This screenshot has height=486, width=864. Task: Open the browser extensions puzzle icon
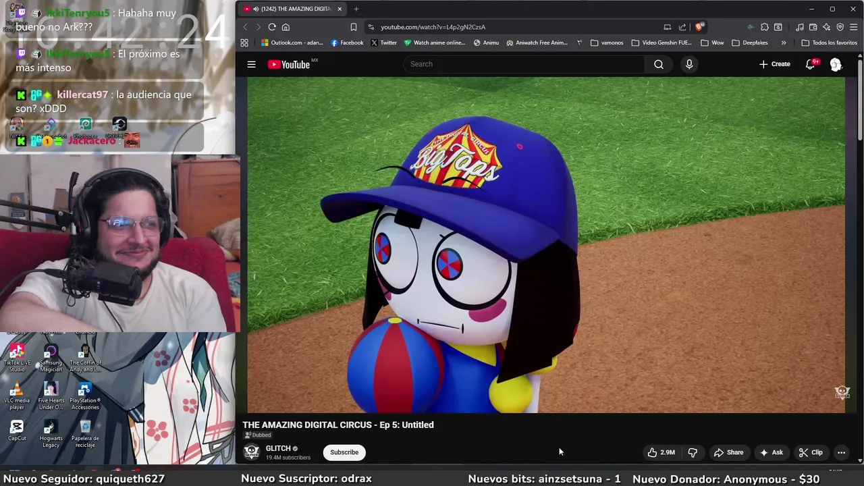(764, 27)
